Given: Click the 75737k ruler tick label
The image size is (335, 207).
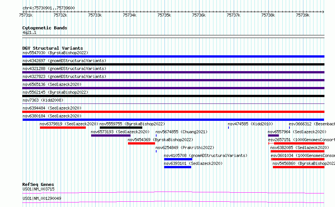Looking at the screenshot, I should [233, 15].
